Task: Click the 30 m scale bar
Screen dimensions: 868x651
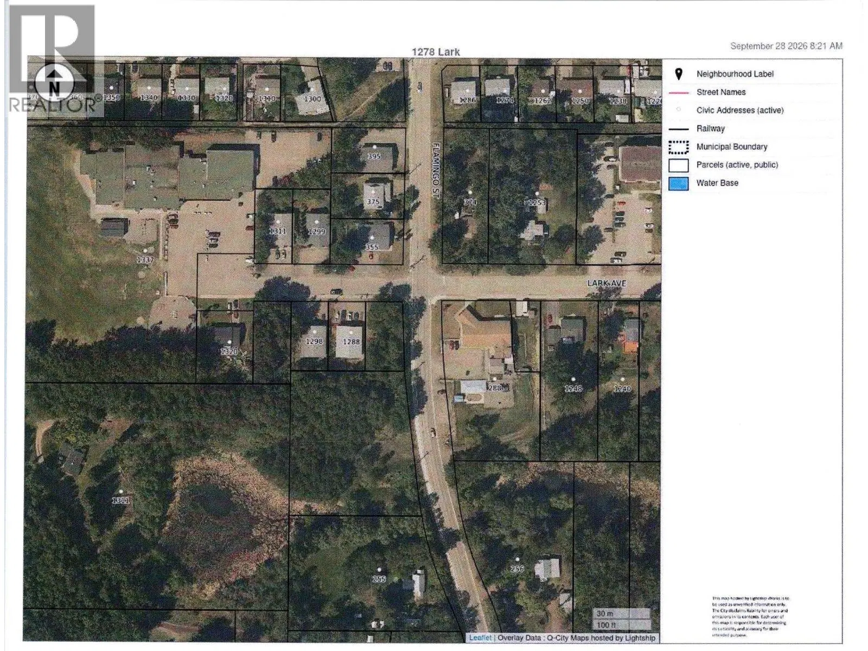Action: coord(621,614)
